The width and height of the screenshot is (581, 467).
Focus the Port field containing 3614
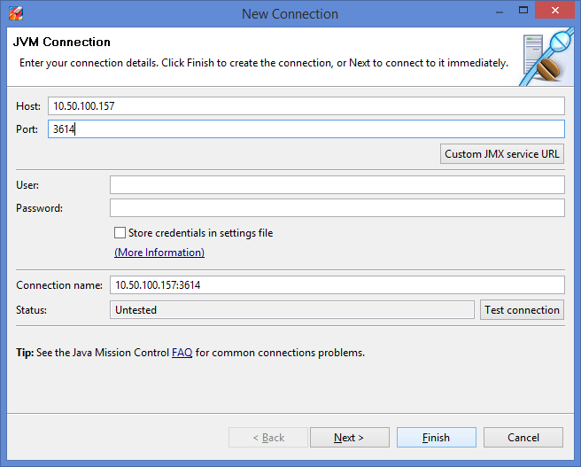tap(306, 129)
